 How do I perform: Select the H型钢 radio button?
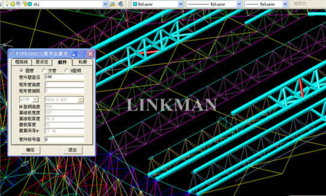(x=66, y=71)
